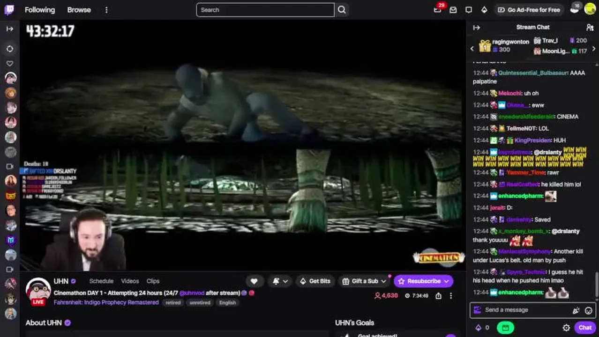Open the UHN channel name link

[x=61, y=281]
